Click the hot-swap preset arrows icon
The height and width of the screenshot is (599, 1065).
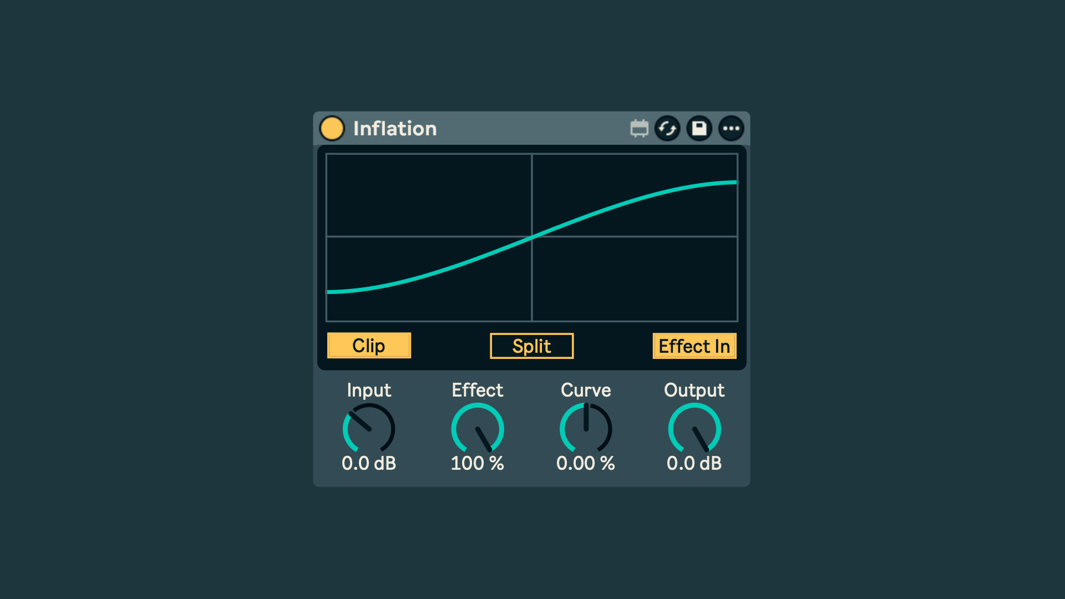(x=667, y=129)
